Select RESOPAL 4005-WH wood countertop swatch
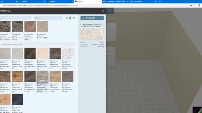Screen dimensions: 202x113 [x=17, y=76]
